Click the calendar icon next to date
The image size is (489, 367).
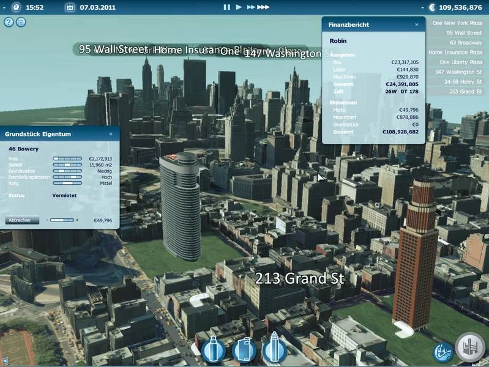click(x=70, y=7)
